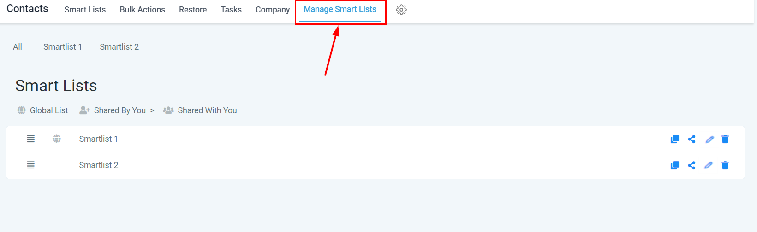Delete Smartlist 2 using trash icon
Image resolution: width=757 pixels, height=232 pixels.
(725, 165)
